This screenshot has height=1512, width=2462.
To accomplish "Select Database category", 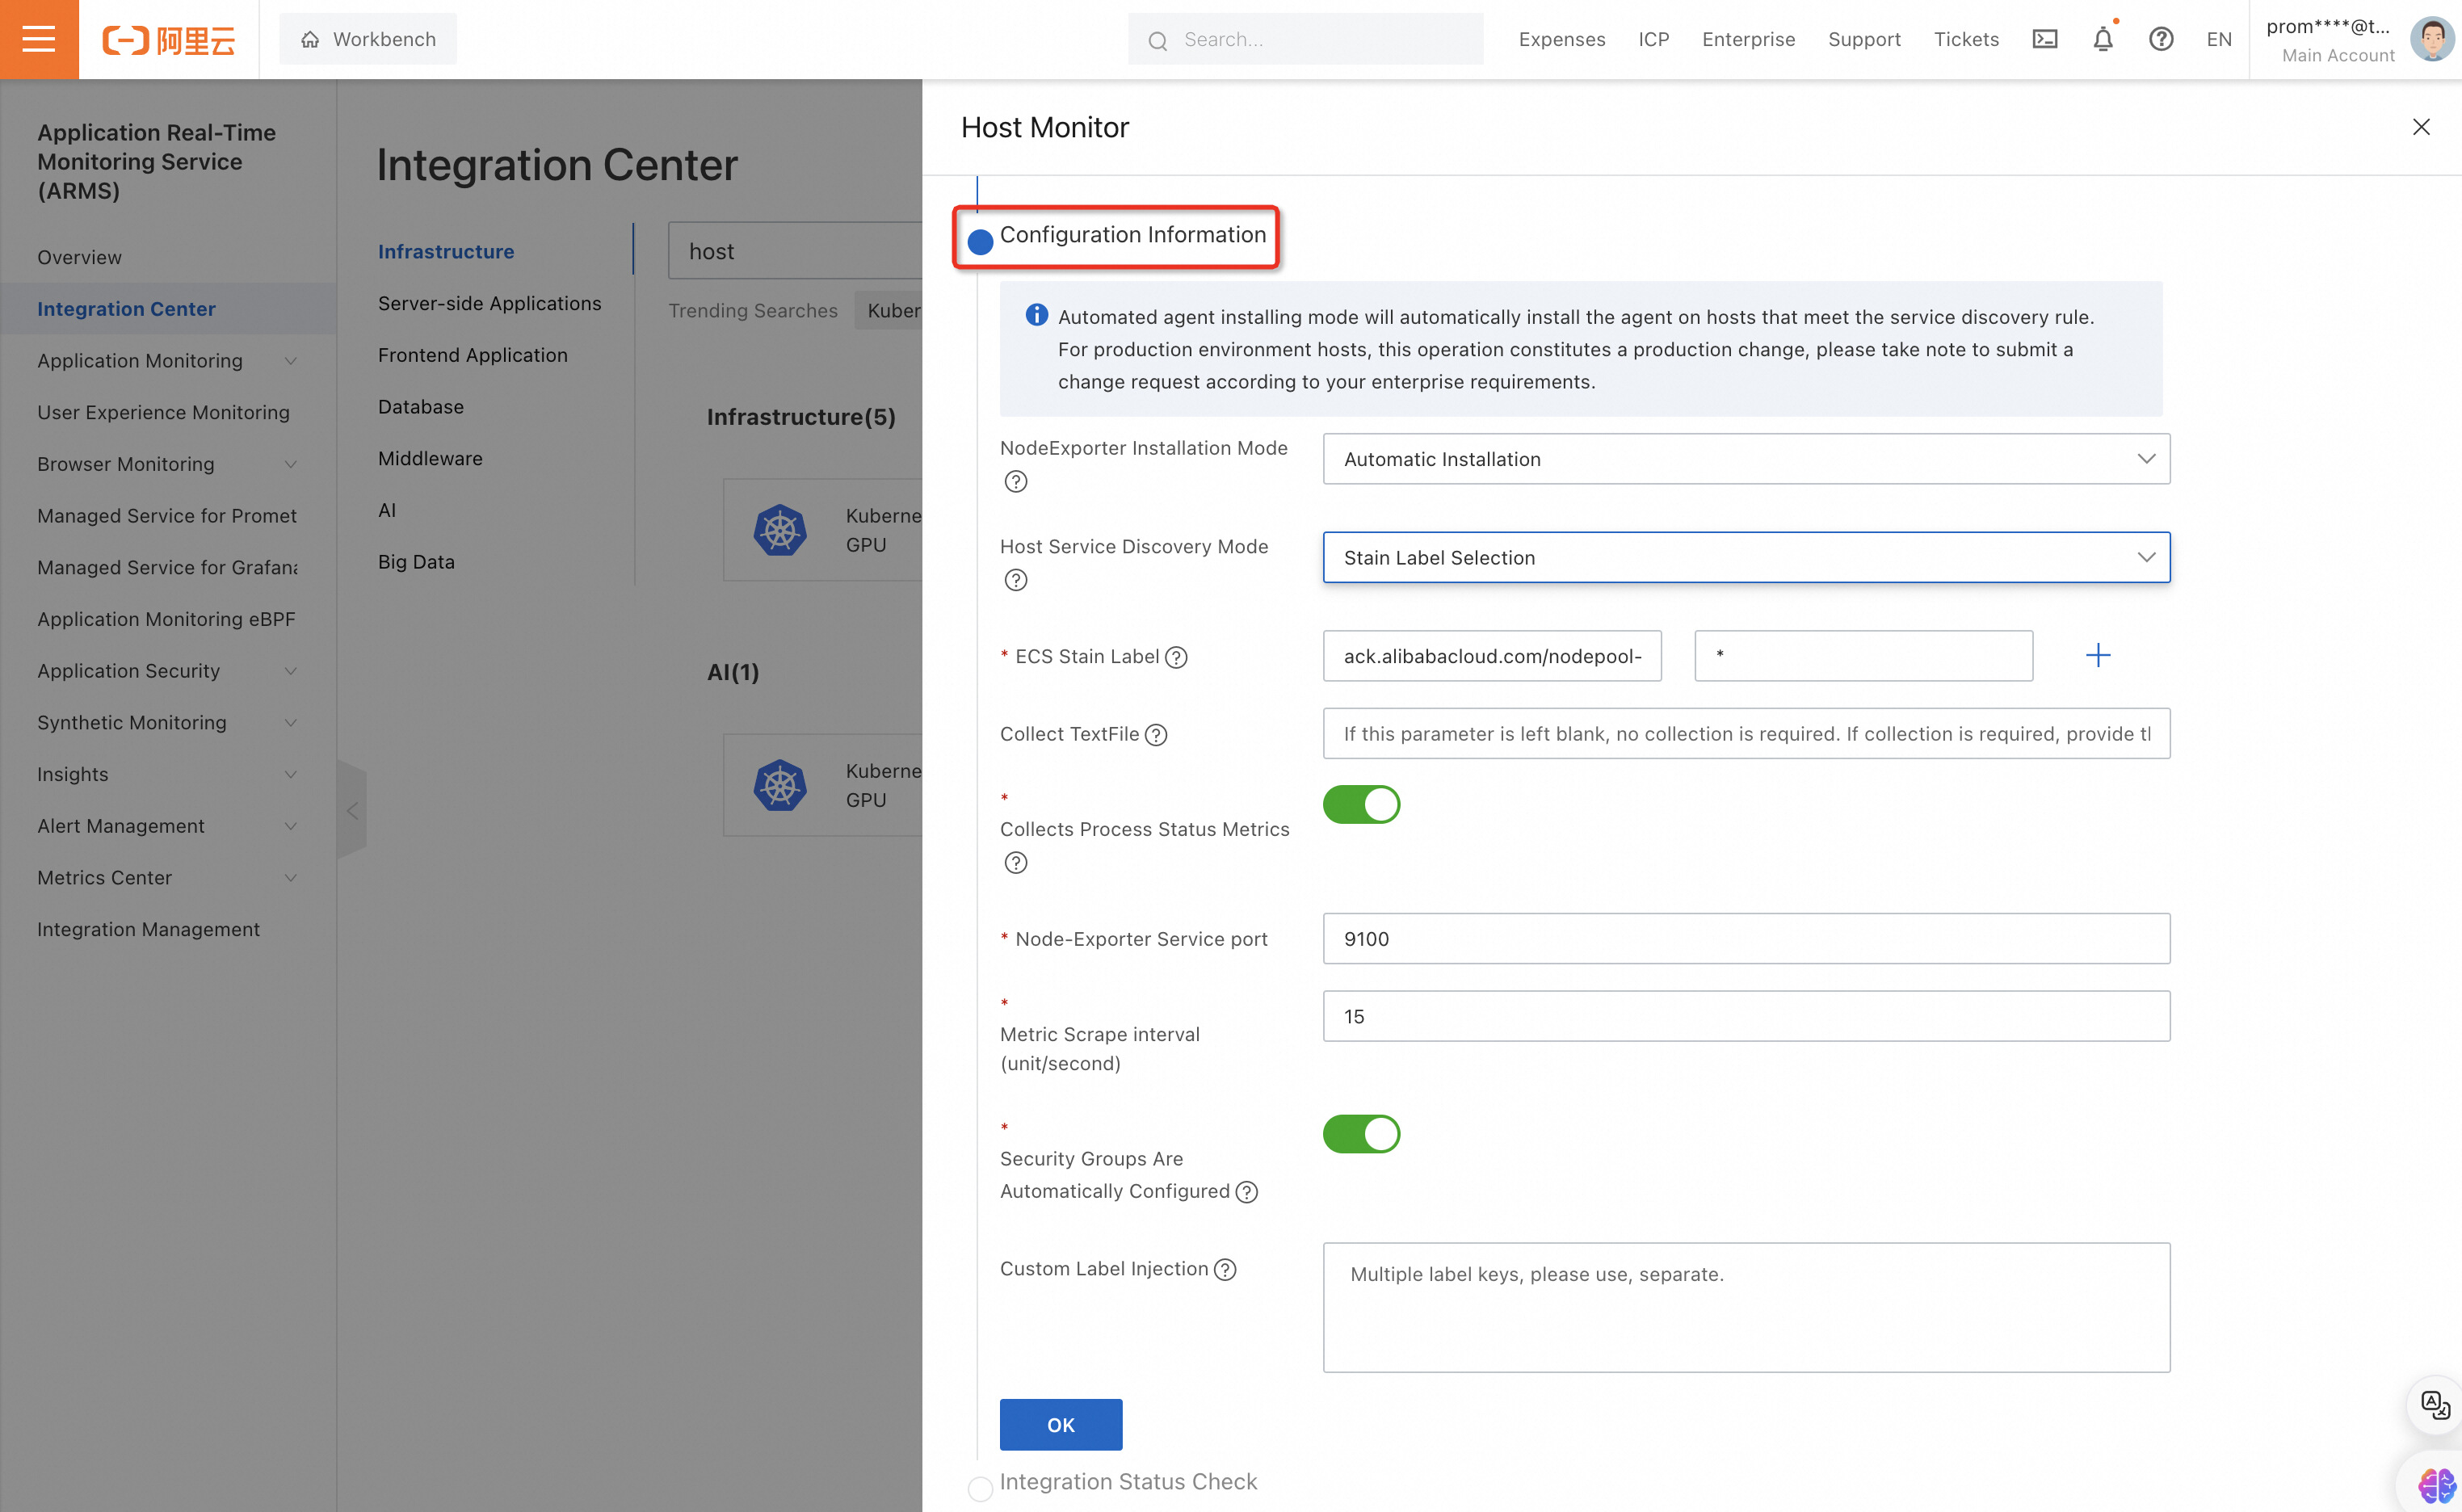I will 420,407.
